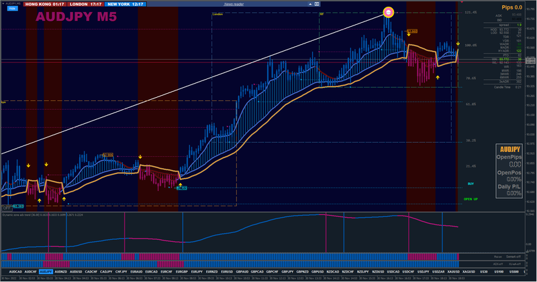Select XAGUSD silver symbol button
This screenshot has width=537, height=282.
click(x=469, y=272)
